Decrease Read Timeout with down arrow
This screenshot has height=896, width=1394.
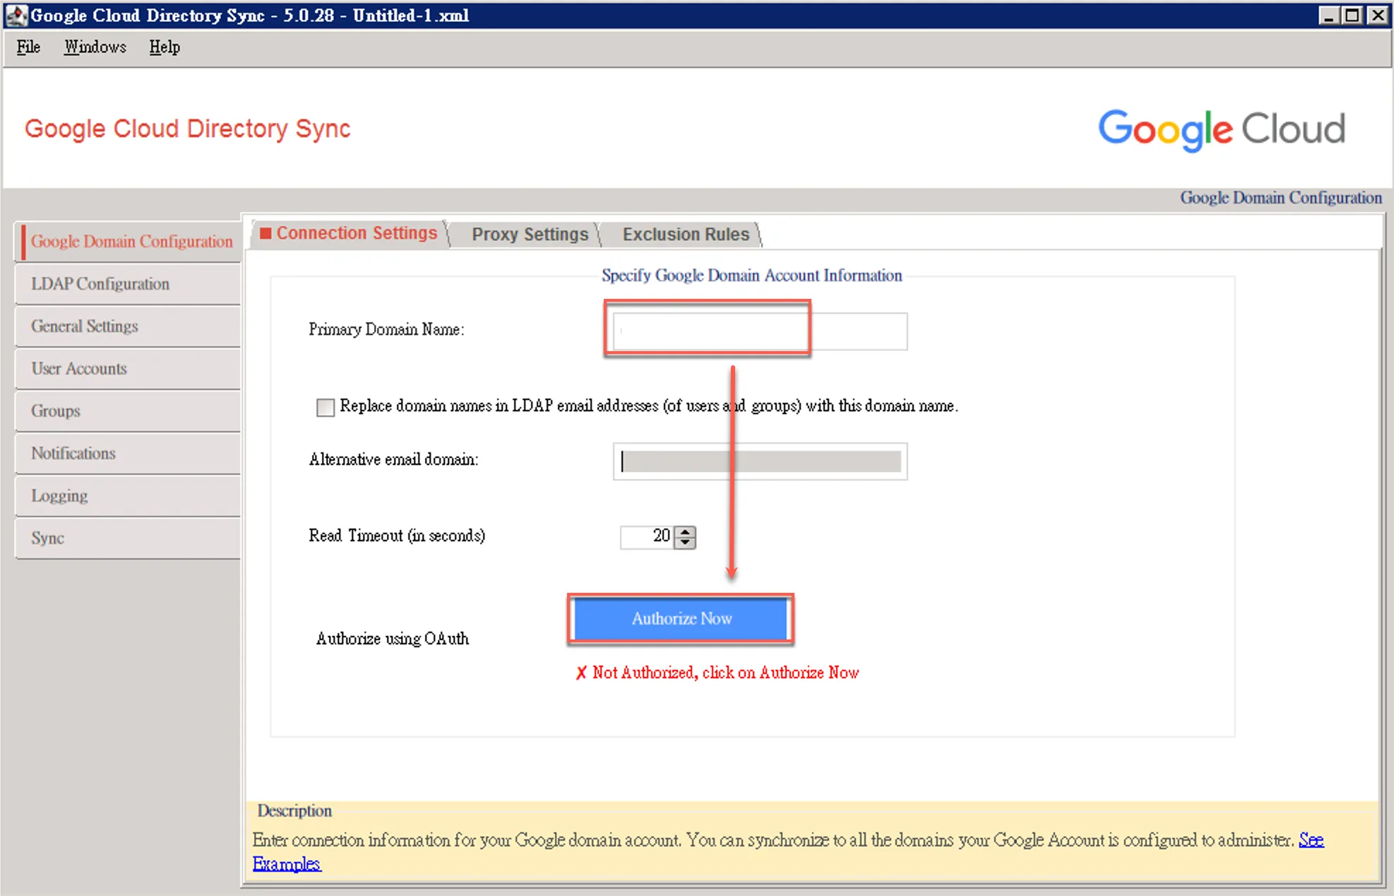tap(685, 543)
